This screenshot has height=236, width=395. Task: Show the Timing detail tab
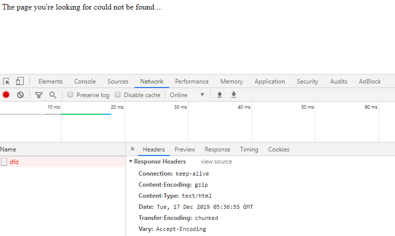click(249, 149)
